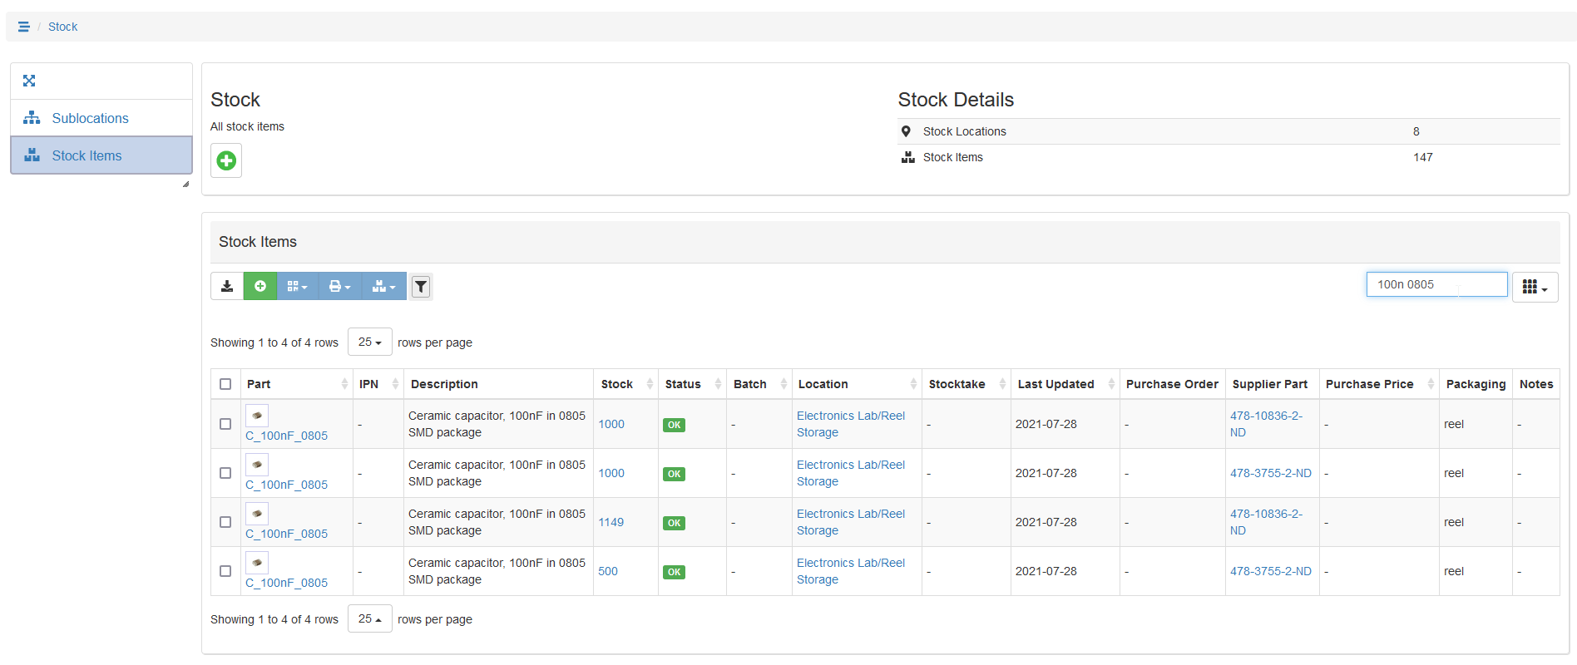Open the barcode actions dropdown

(297, 286)
